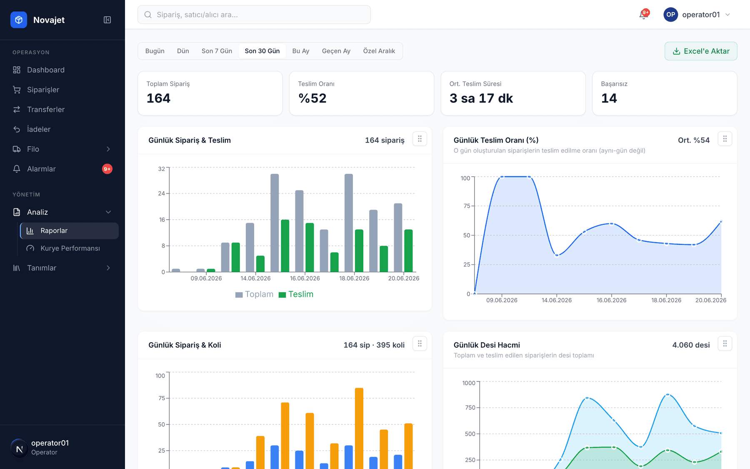Click drag handle on Günlük Desi Hacmi card
The image size is (750, 469).
[x=725, y=344]
